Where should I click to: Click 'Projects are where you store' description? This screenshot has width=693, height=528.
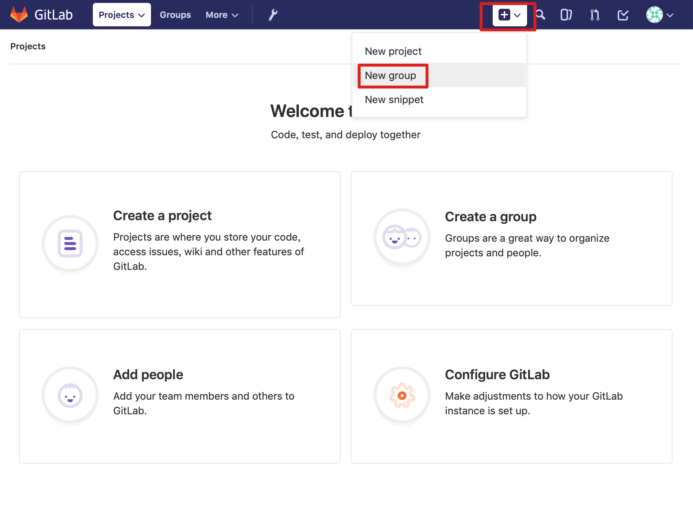(x=208, y=252)
